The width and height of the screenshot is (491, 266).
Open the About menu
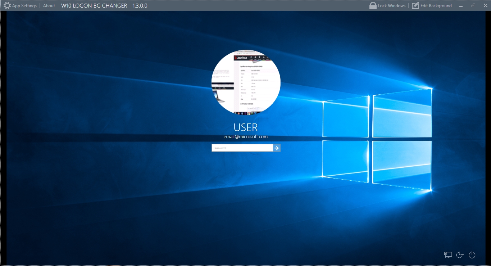coord(49,6)
